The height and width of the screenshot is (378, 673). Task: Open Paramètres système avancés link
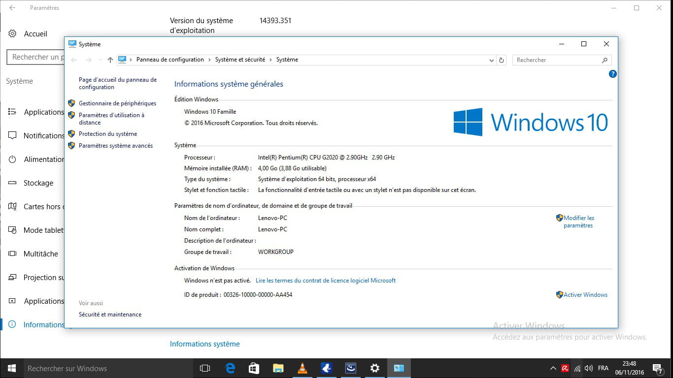coord(116,146)
